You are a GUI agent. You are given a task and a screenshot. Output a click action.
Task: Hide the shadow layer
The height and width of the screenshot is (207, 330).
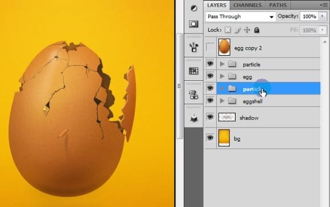click(210, 117)
